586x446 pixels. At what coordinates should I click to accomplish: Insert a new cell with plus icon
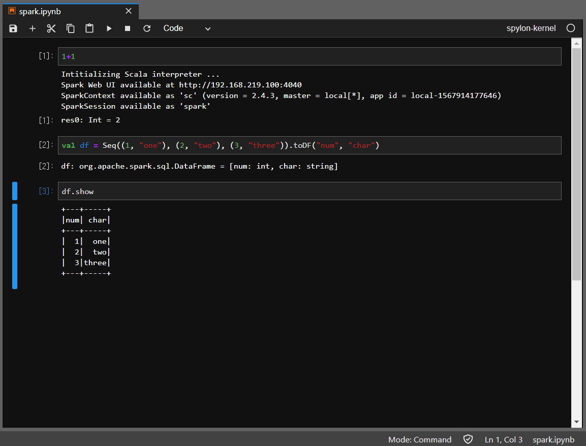click(x=33, y=28)
